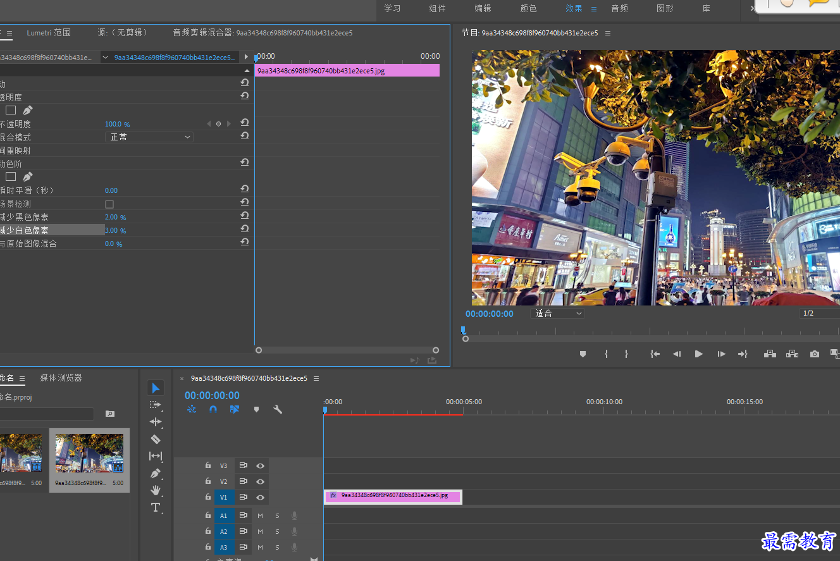Toggle A3 track targeting
840x561 pixels.
[x=224, y=547]
